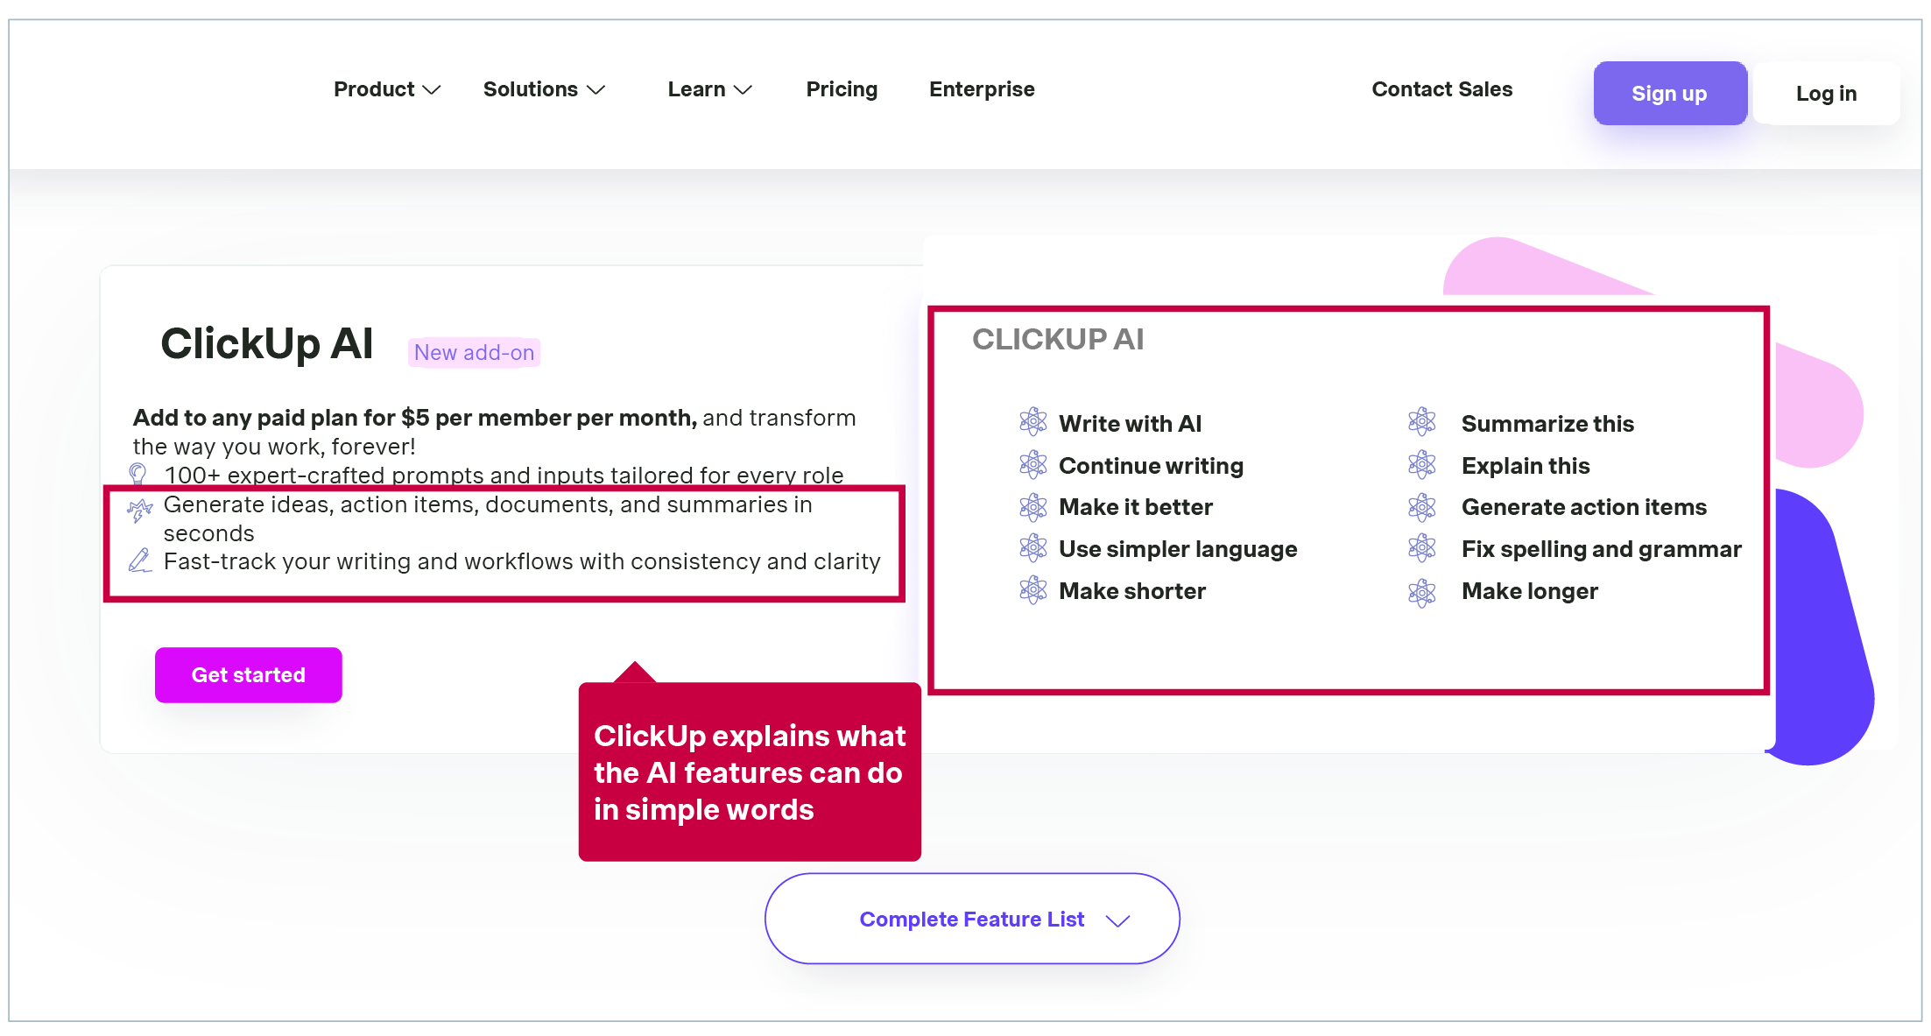Click the atom icon beside Generate action items
Image resolution: width=1931 pixels, height=1036 pixels.
[x=1421, y=506]
